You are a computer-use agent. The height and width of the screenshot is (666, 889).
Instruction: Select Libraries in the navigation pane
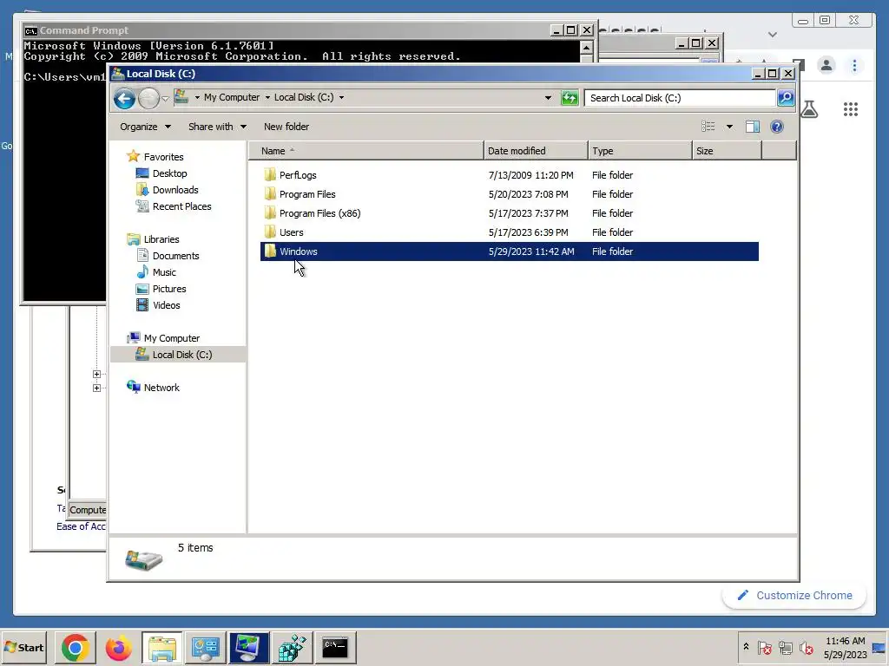point(161,239)
